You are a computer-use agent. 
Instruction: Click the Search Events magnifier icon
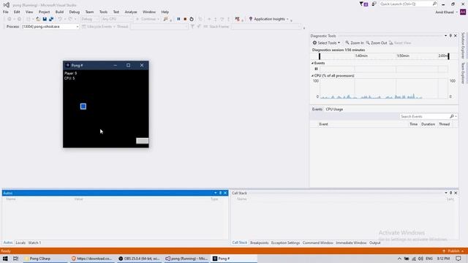(452, 116)
